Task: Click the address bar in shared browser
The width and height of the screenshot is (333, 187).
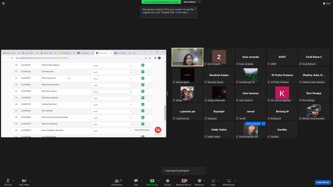Action: 81,58
